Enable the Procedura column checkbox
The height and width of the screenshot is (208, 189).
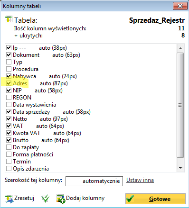9,69
